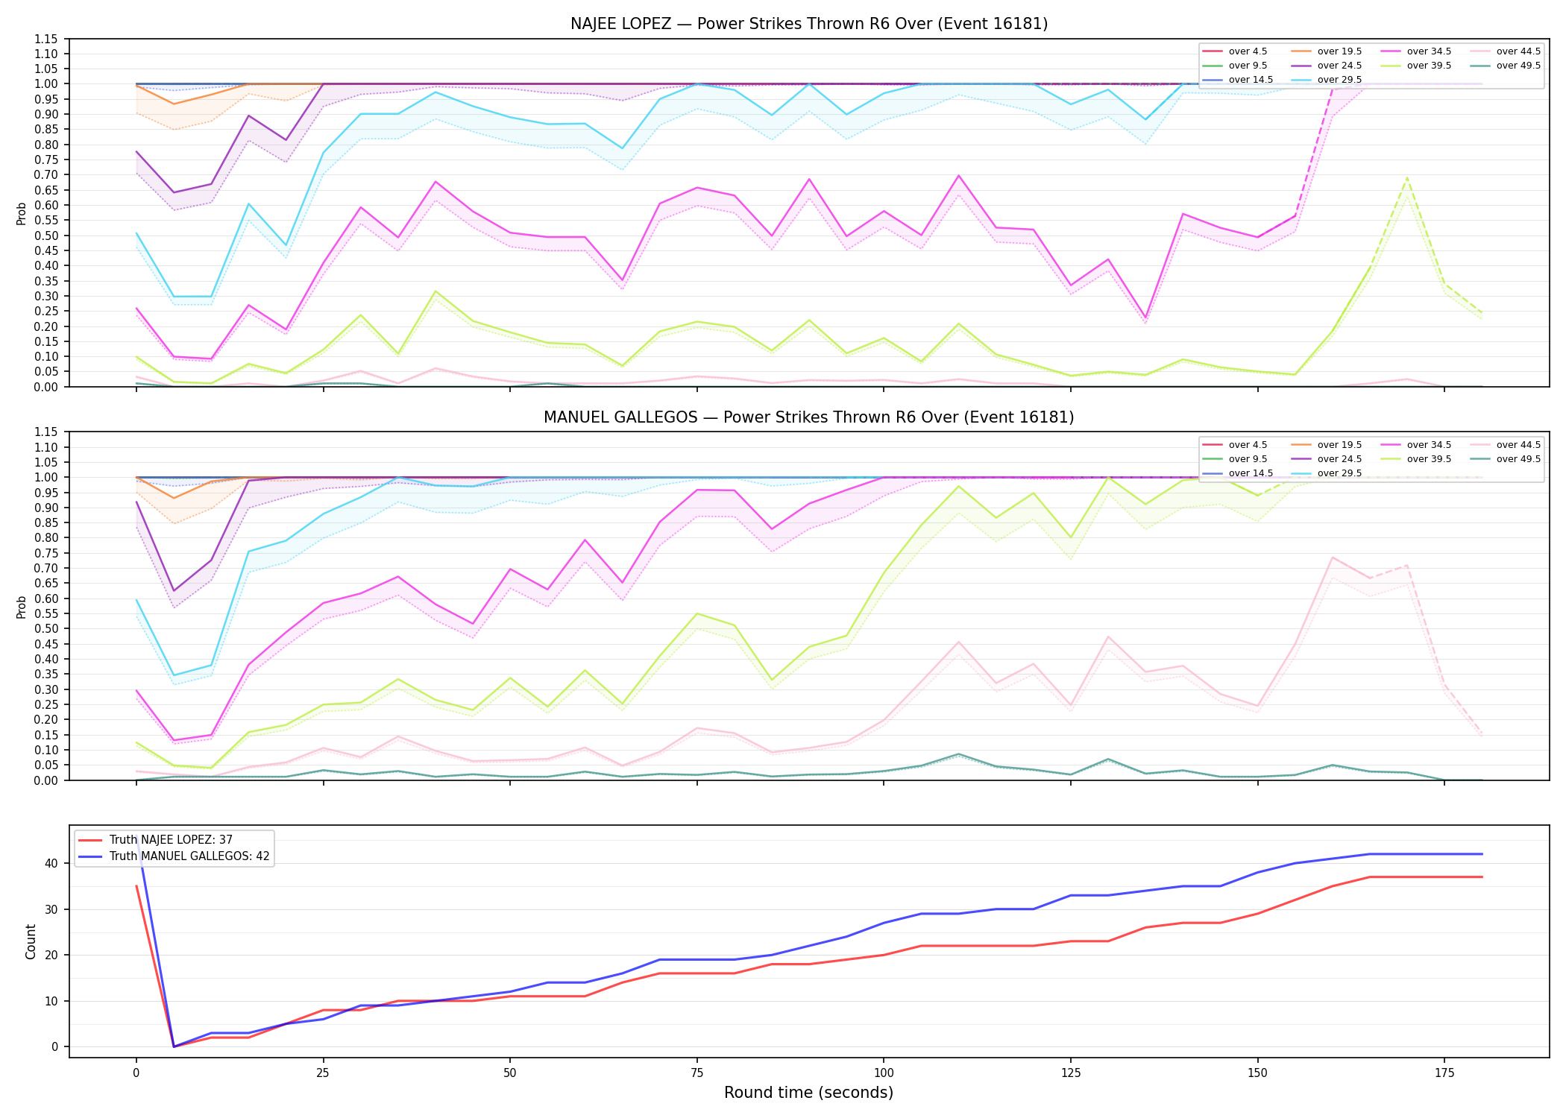Pick 'over 49.5' in the MANUEL GALLEGOS legend
Screen dimensions: 1566x1118
pos(1506,459)
